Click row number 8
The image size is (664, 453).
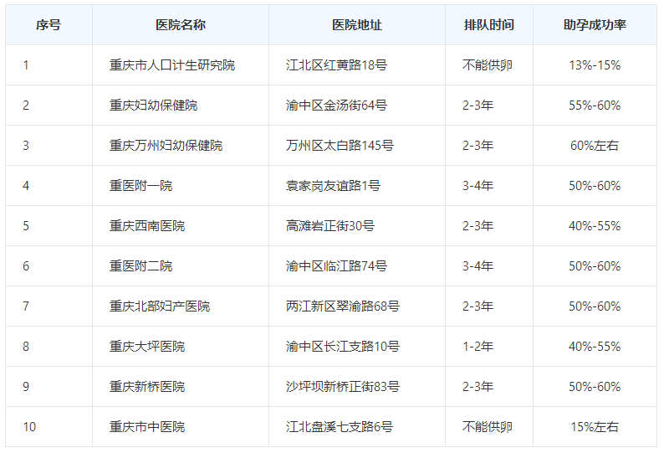pyautogui.click(x=26, y=347)
